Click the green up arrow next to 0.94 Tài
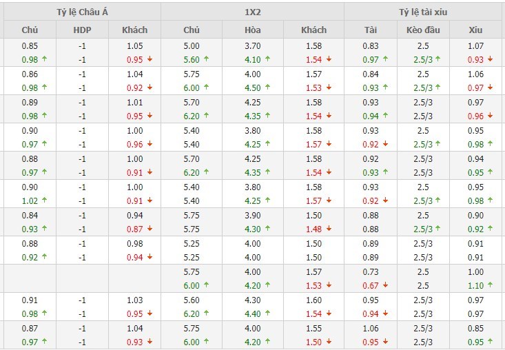 coord(387,116)
